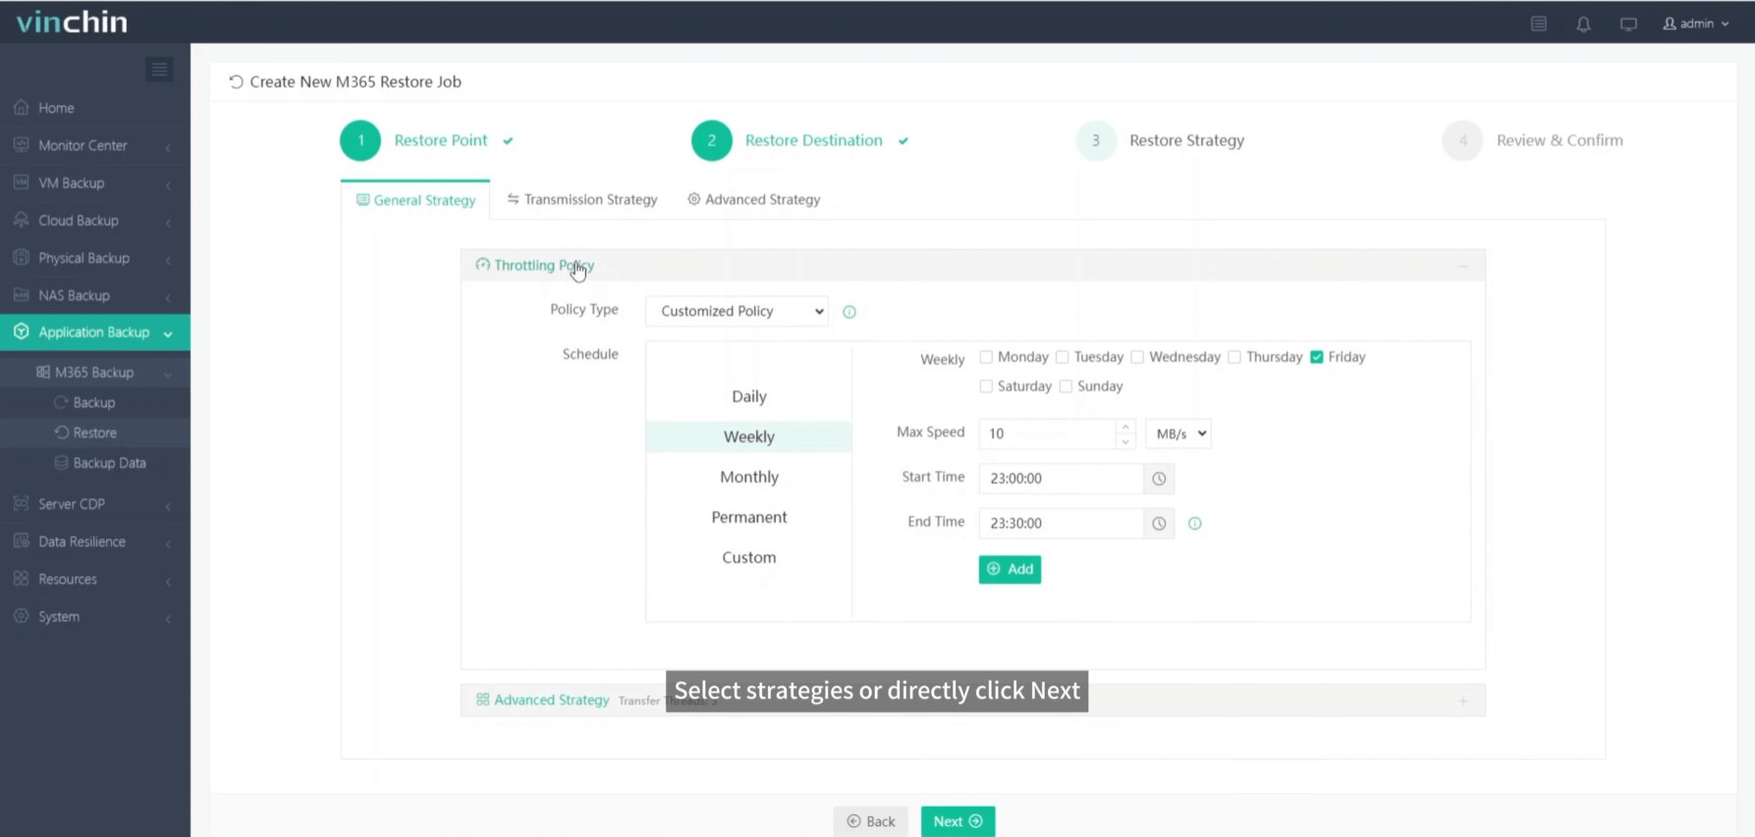Screen dimensions: 1755x837
Task: Click step 3 Restore Strategy circle
Action: [1096, 140]
